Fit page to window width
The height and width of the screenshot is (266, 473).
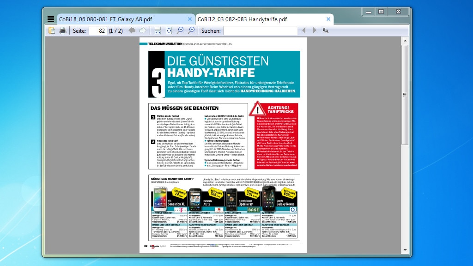pos(157,31)
